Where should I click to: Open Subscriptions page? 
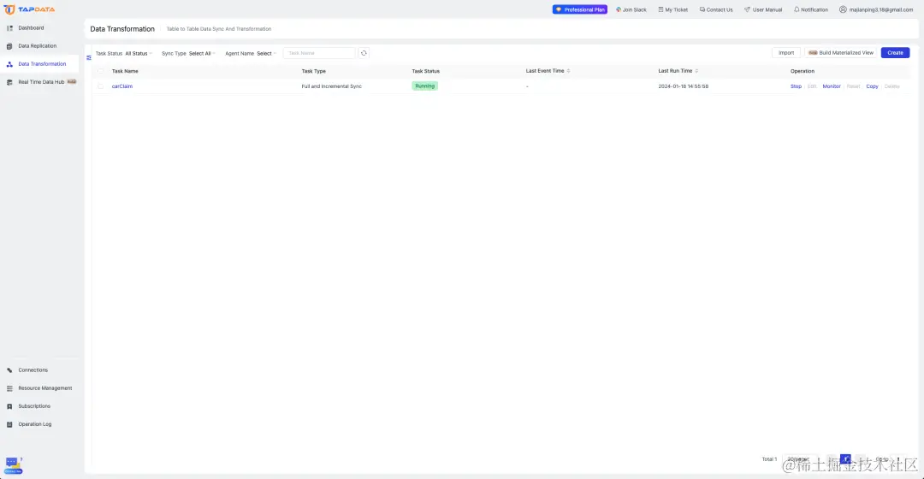(34, 406)
